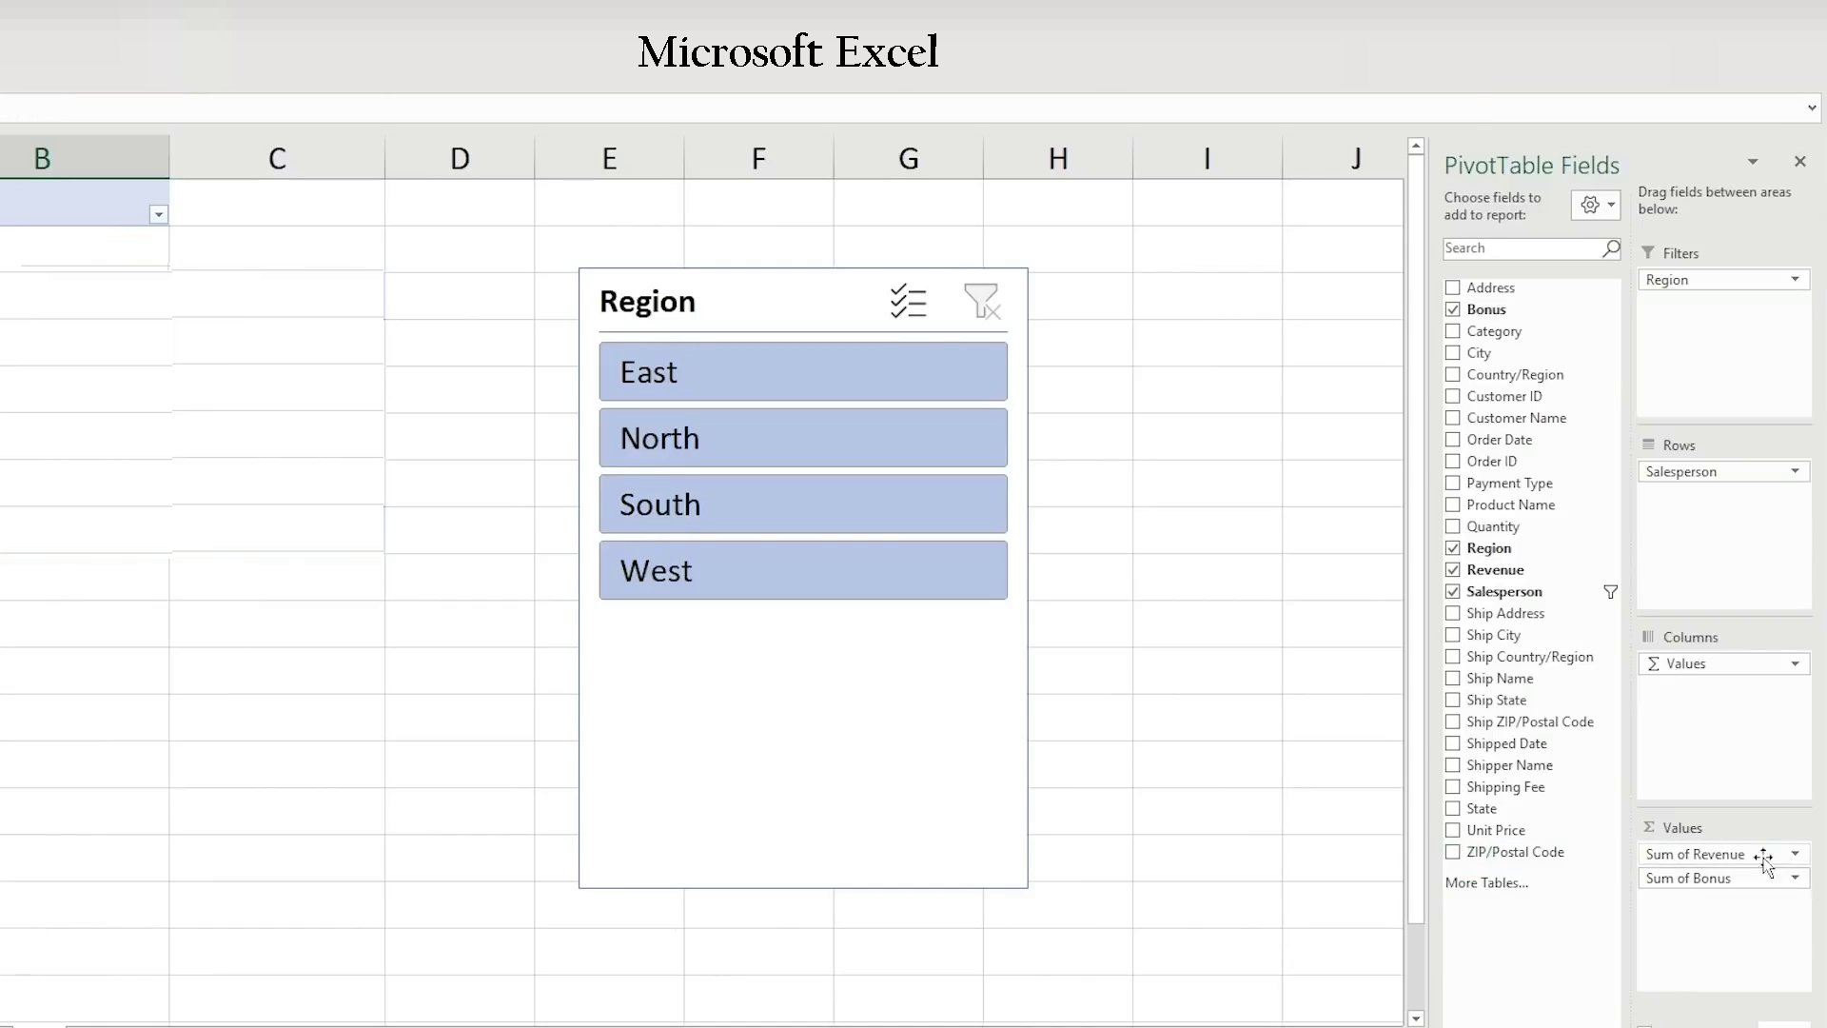Check the Customer ID field
This screenshot has height=1028, width=1827.
pos(1452,397)
